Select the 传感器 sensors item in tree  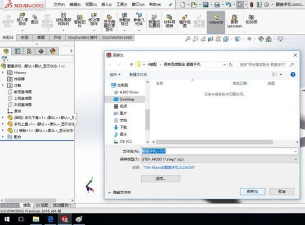[x=19, y=79]
